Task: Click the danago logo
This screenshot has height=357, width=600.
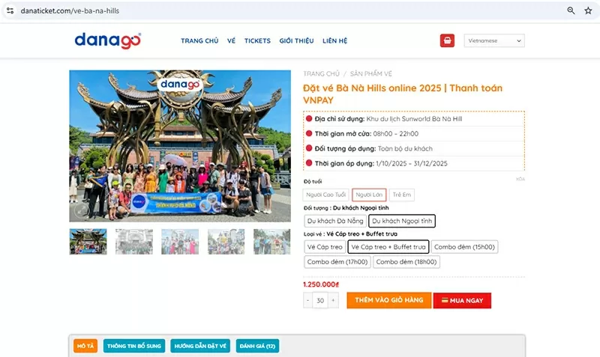Action: coord(107,40)
